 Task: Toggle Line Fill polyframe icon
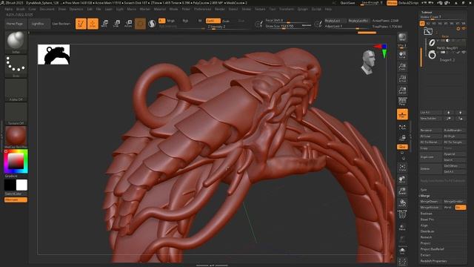402,214
